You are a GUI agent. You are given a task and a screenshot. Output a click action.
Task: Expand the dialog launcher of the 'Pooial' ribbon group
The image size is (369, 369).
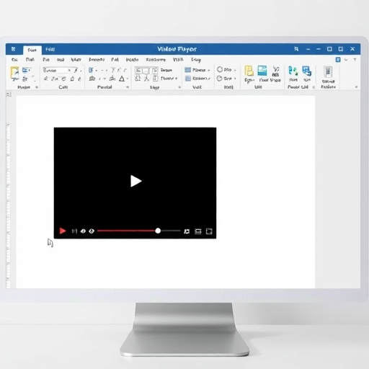tap(128, 87)
